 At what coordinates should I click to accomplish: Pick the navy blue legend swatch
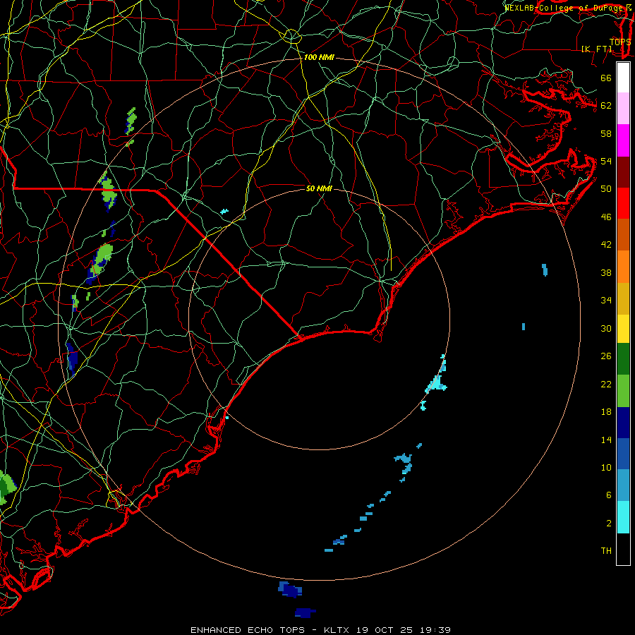623,423
